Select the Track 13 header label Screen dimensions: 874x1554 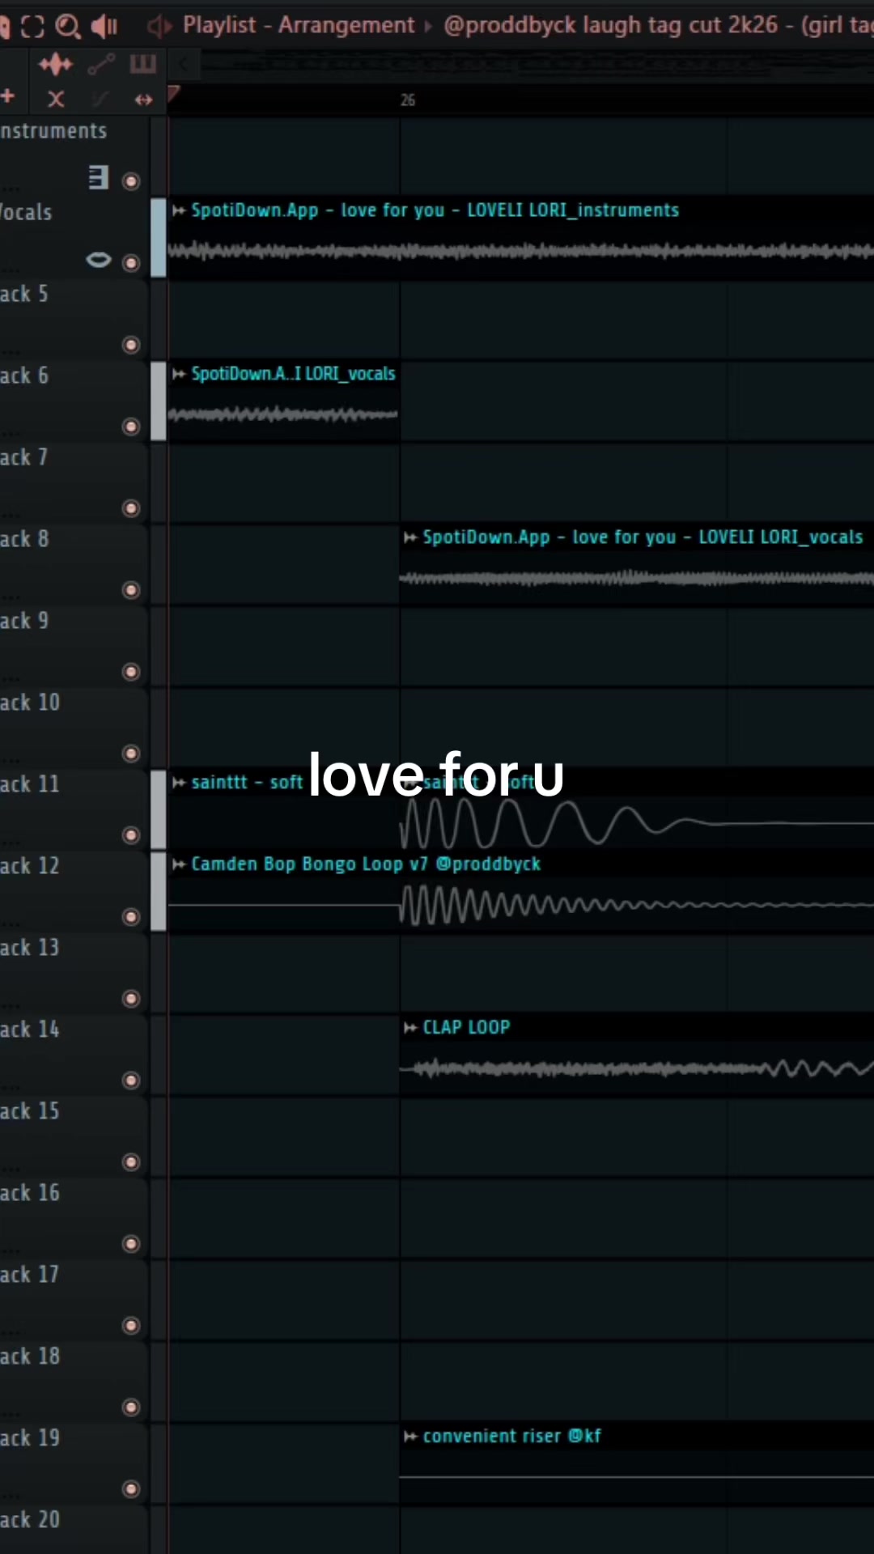(30, 949)
